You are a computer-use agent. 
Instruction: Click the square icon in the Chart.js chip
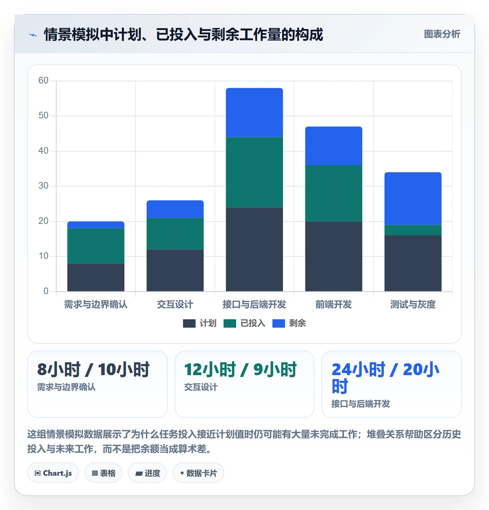pos(38,473)
